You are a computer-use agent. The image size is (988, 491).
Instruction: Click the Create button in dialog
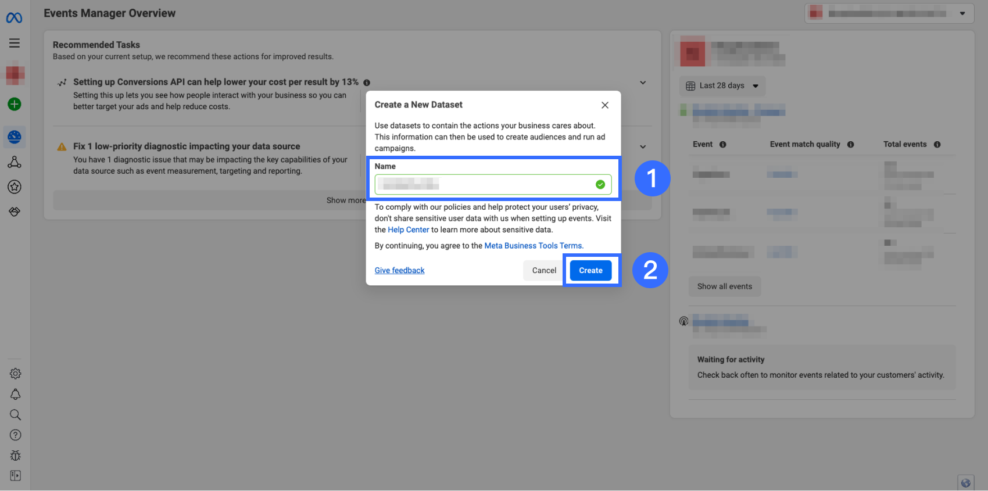click(590, 271)
